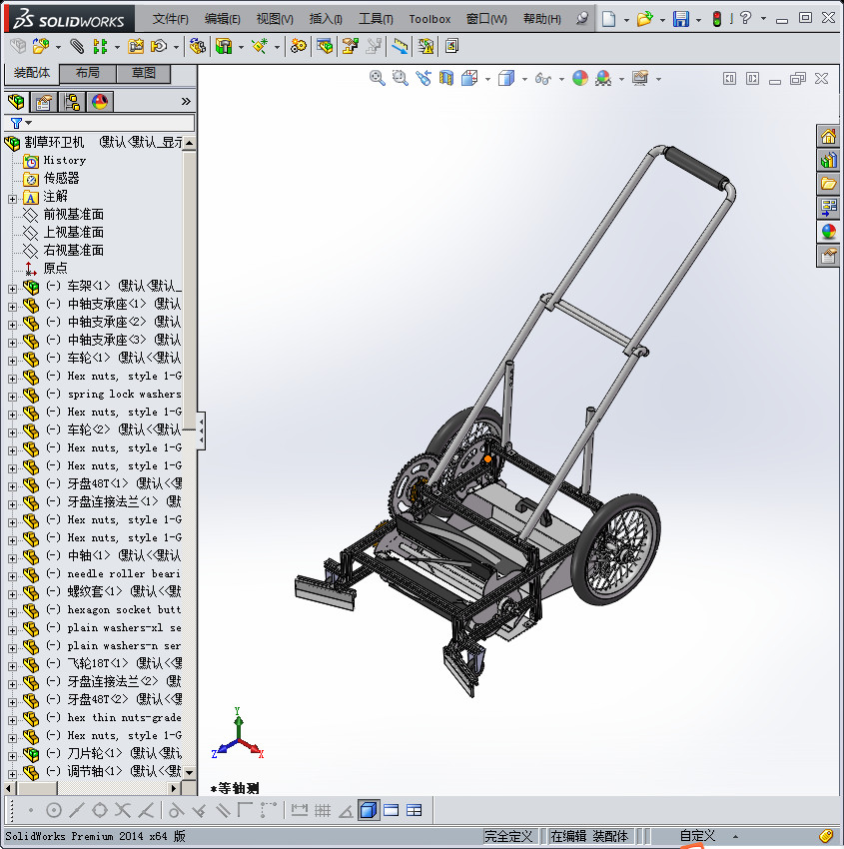Open the 窗口(W) menu
The height and width of the screenshot is (849, 844).
(x=486, y=19)
